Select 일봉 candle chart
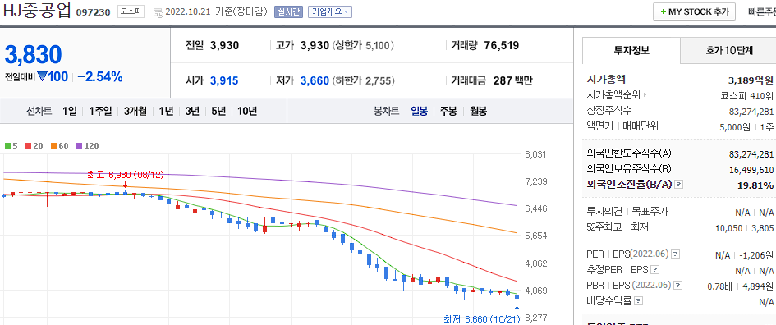Viewport: 776px width, 325px height. (419, 112)
